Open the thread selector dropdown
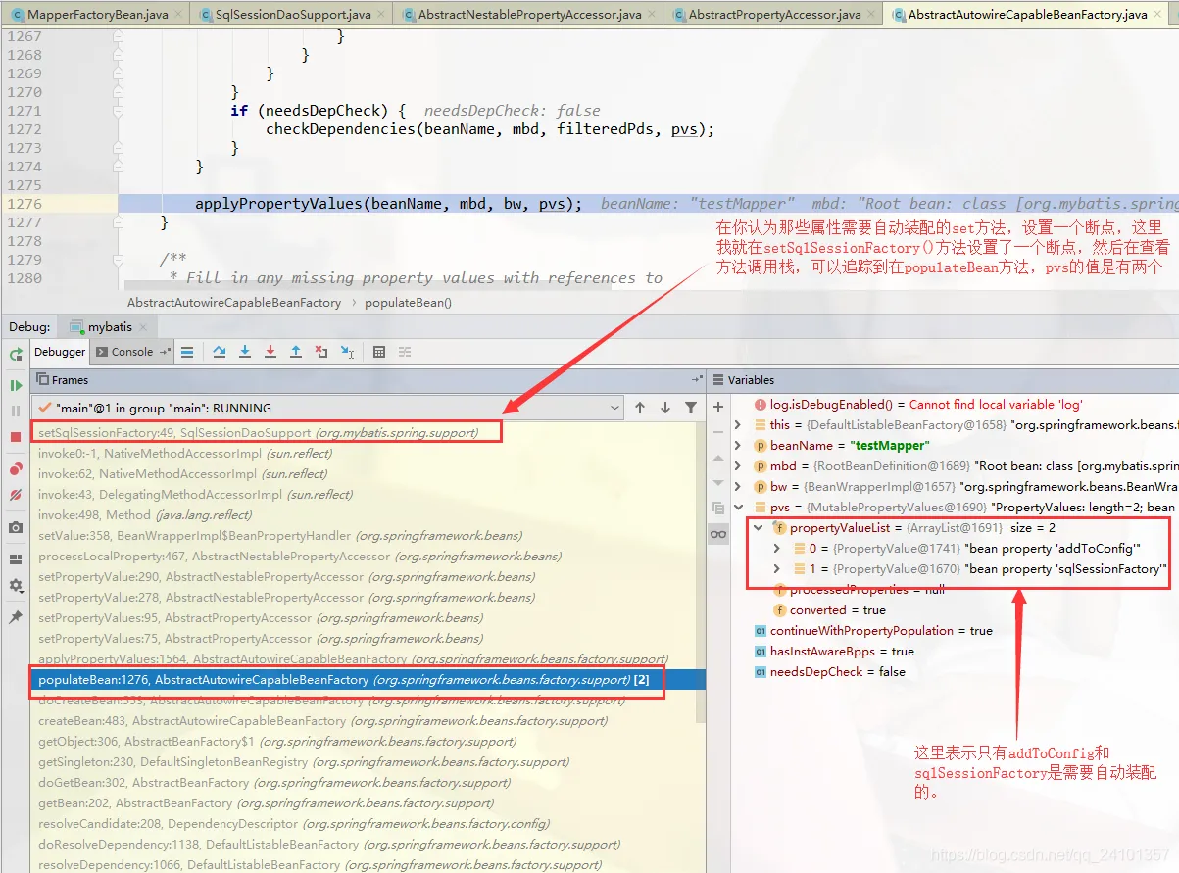 tap(615, 408)
